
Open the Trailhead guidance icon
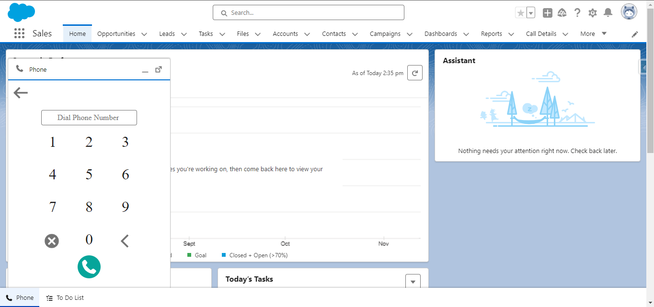pos(562,13)
